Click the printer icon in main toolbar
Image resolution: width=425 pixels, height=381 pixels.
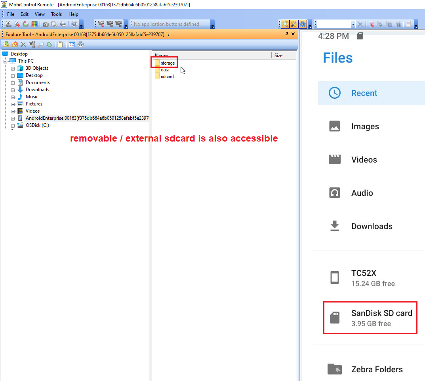[x=63, y=24]
